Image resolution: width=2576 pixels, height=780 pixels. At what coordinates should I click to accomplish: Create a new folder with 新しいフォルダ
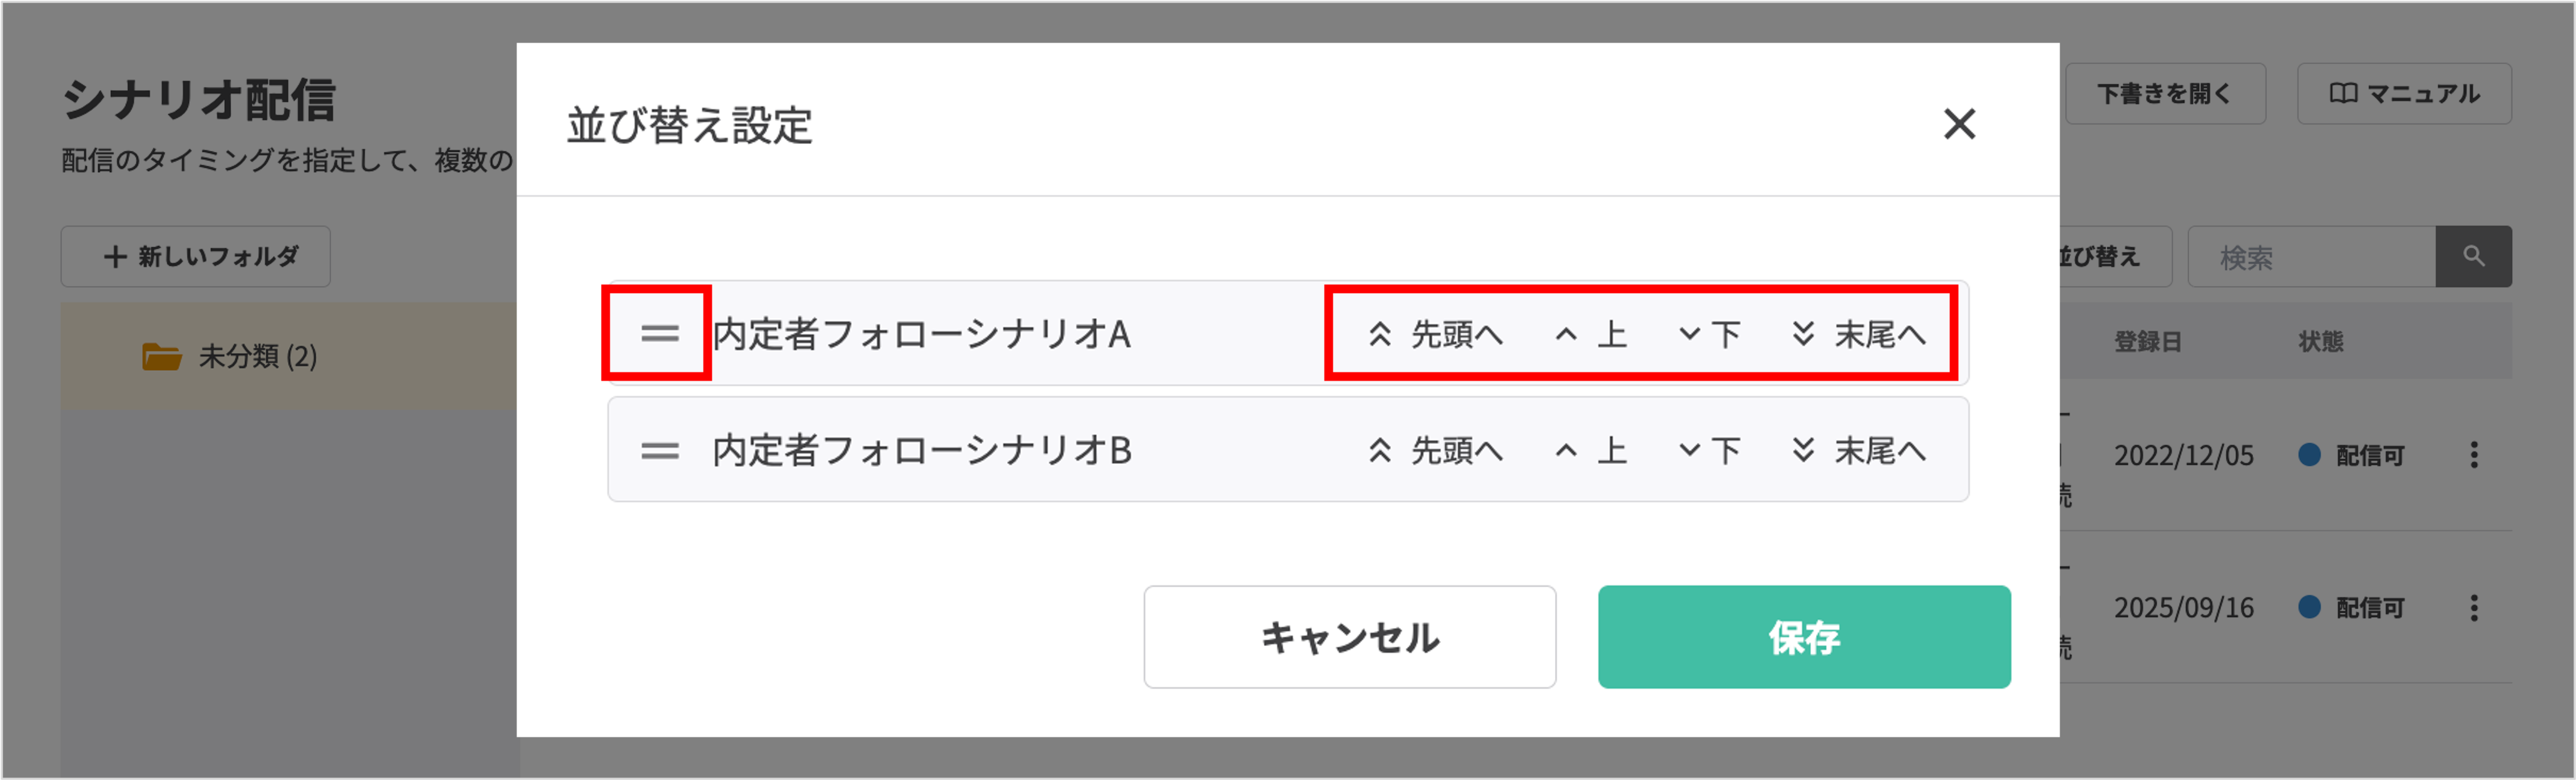point(195,256)
